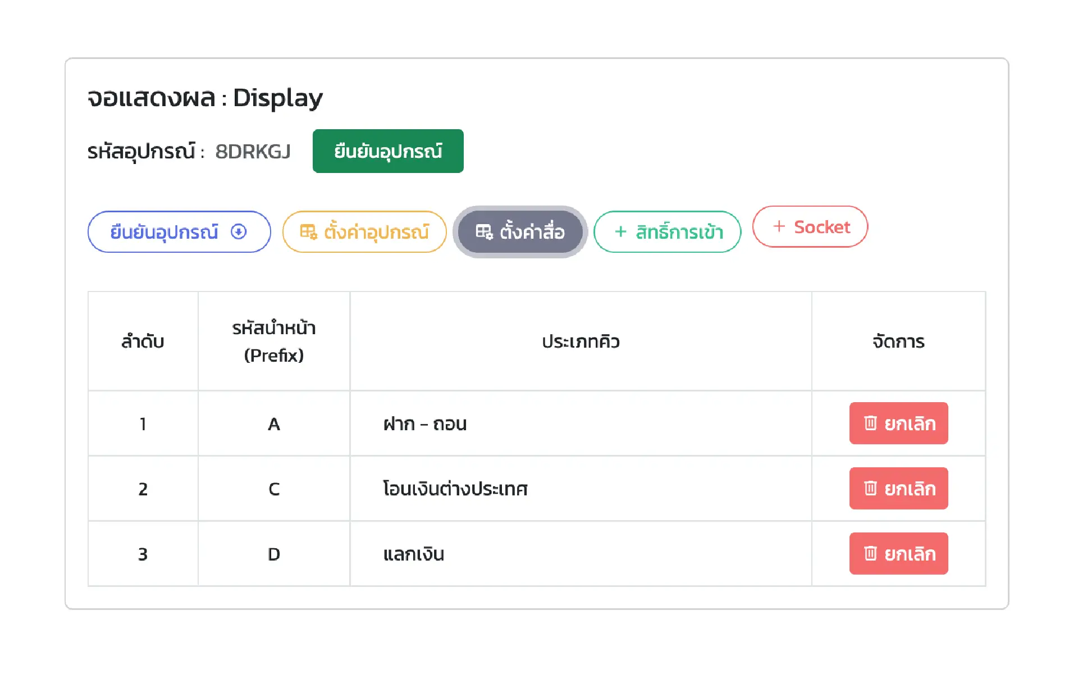Click the plus icon in สิทธิ์การเข้า button

point(620,231)
